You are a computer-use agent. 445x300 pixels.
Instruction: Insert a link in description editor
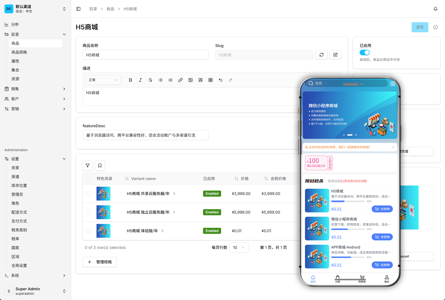[181, 80]
